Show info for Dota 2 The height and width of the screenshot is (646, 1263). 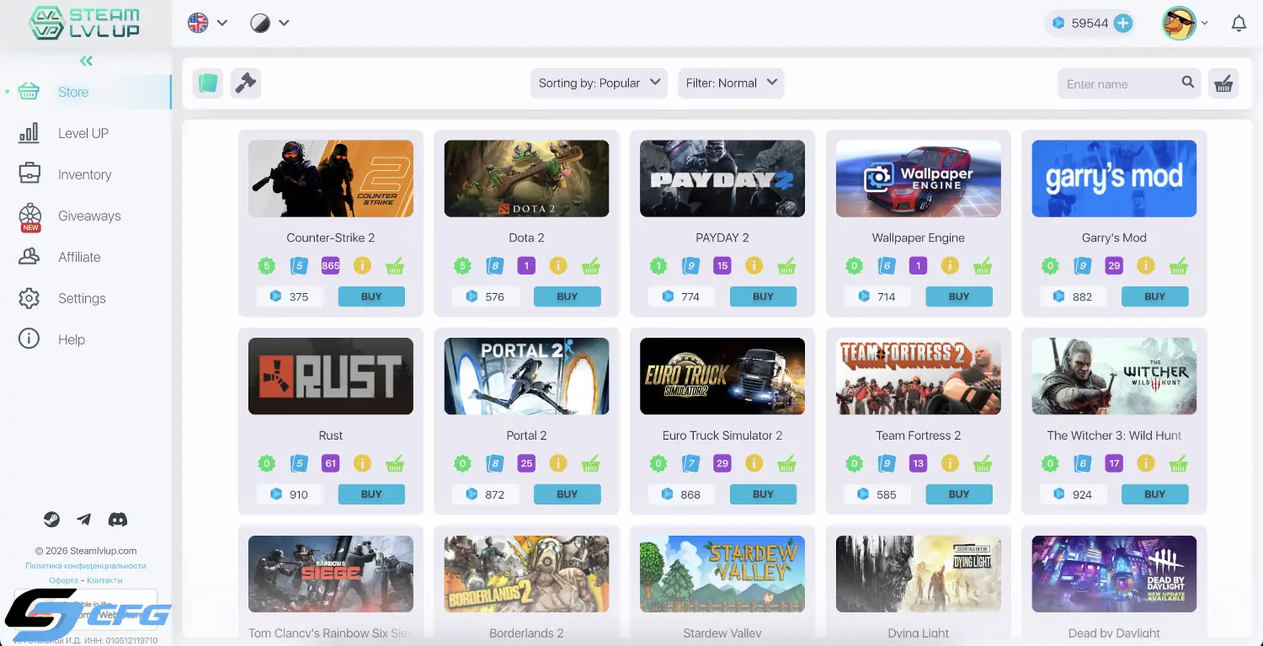pyautogui.click(x=558, y=266)
